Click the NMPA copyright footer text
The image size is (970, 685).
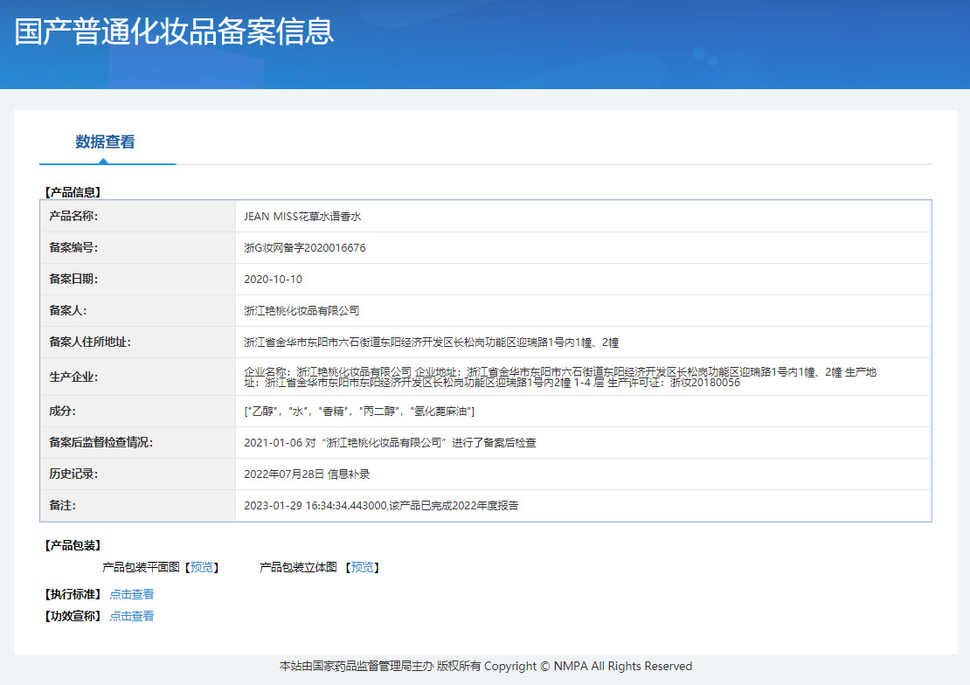click(485, 667)
